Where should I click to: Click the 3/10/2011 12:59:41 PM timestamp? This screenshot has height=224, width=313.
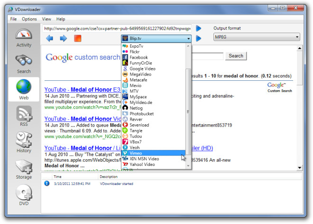coord(72,184)
